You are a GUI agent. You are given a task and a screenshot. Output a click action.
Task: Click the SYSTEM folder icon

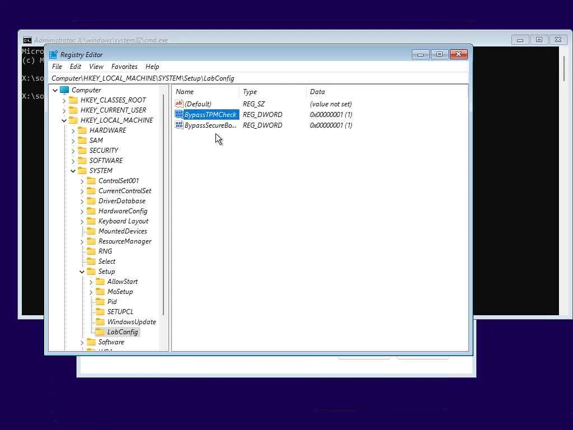point(83,171)
